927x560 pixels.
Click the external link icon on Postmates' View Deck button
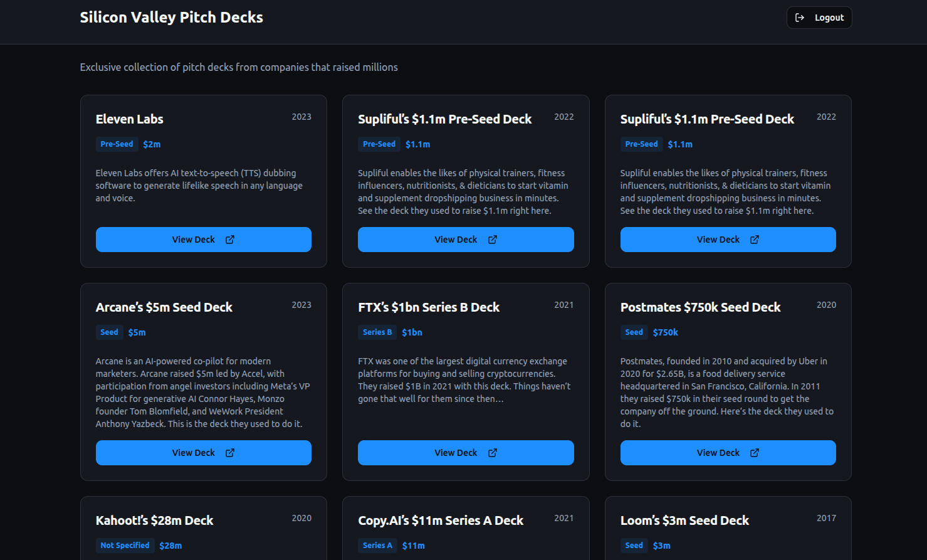pyautogui.click(x=755, y=453)
